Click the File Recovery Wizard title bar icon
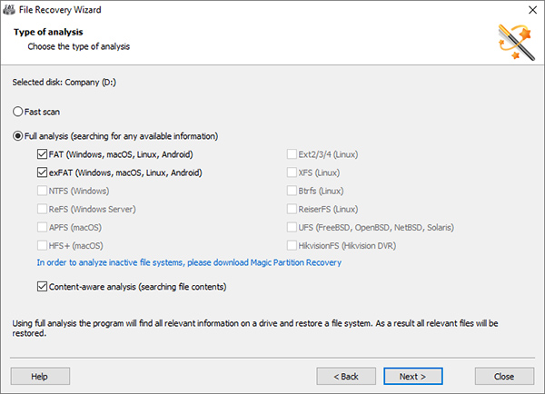The width and height of the screenshot is (545, 394). [x=9, y=9]
